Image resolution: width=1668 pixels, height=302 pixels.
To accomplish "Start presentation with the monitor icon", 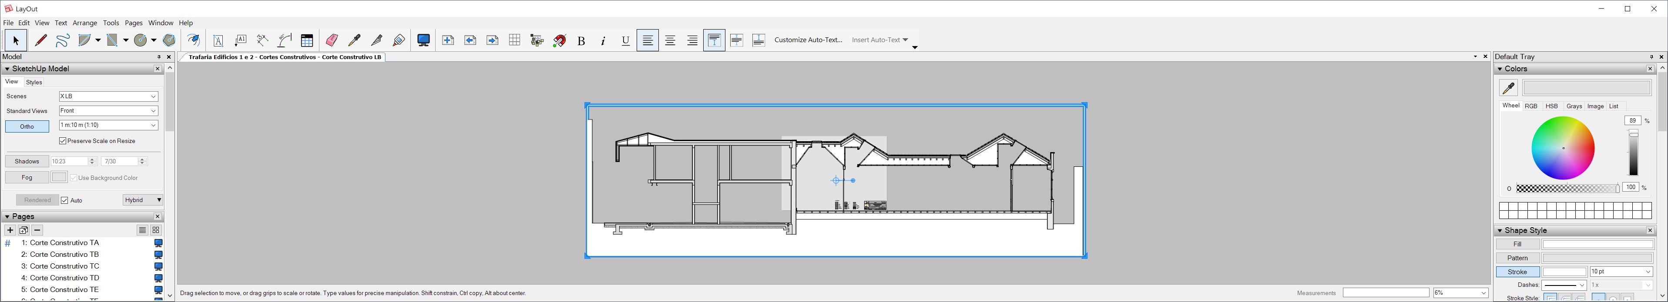I will [423, 40].
